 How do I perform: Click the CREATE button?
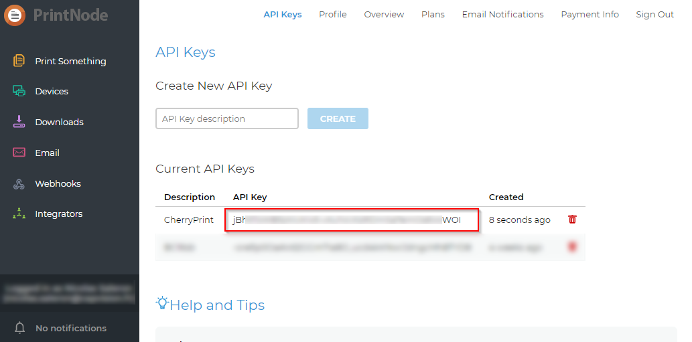338,118
